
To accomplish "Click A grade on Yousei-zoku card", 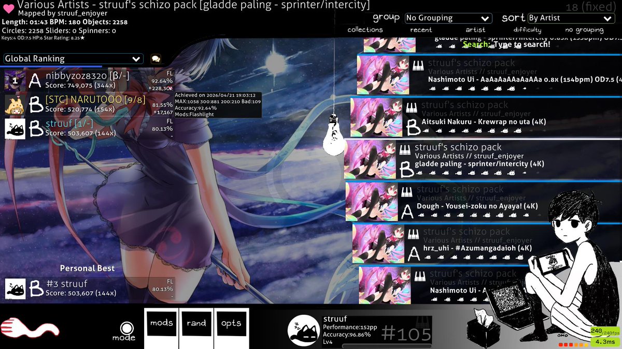I will [x=408, y=211].
